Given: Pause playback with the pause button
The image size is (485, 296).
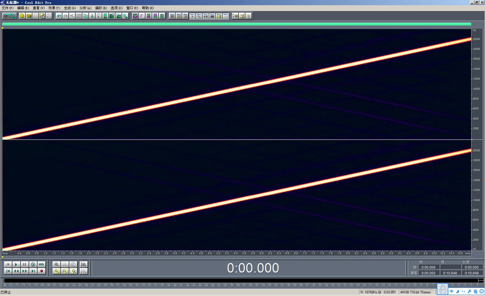Looking at the screenshot, I should coord(25,264).
